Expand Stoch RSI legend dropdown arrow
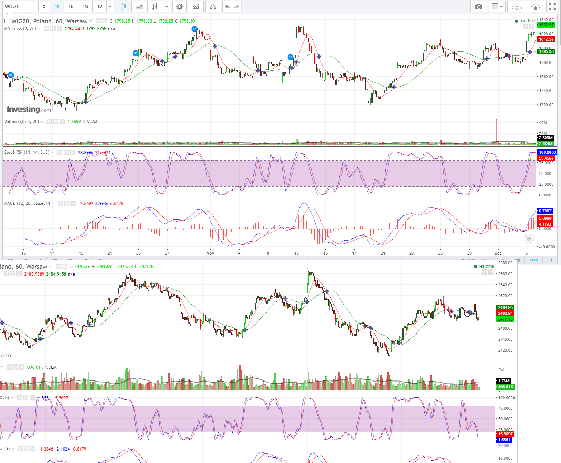Image resolution: width=561 pixels, height=463 pixels. point(52,152)
